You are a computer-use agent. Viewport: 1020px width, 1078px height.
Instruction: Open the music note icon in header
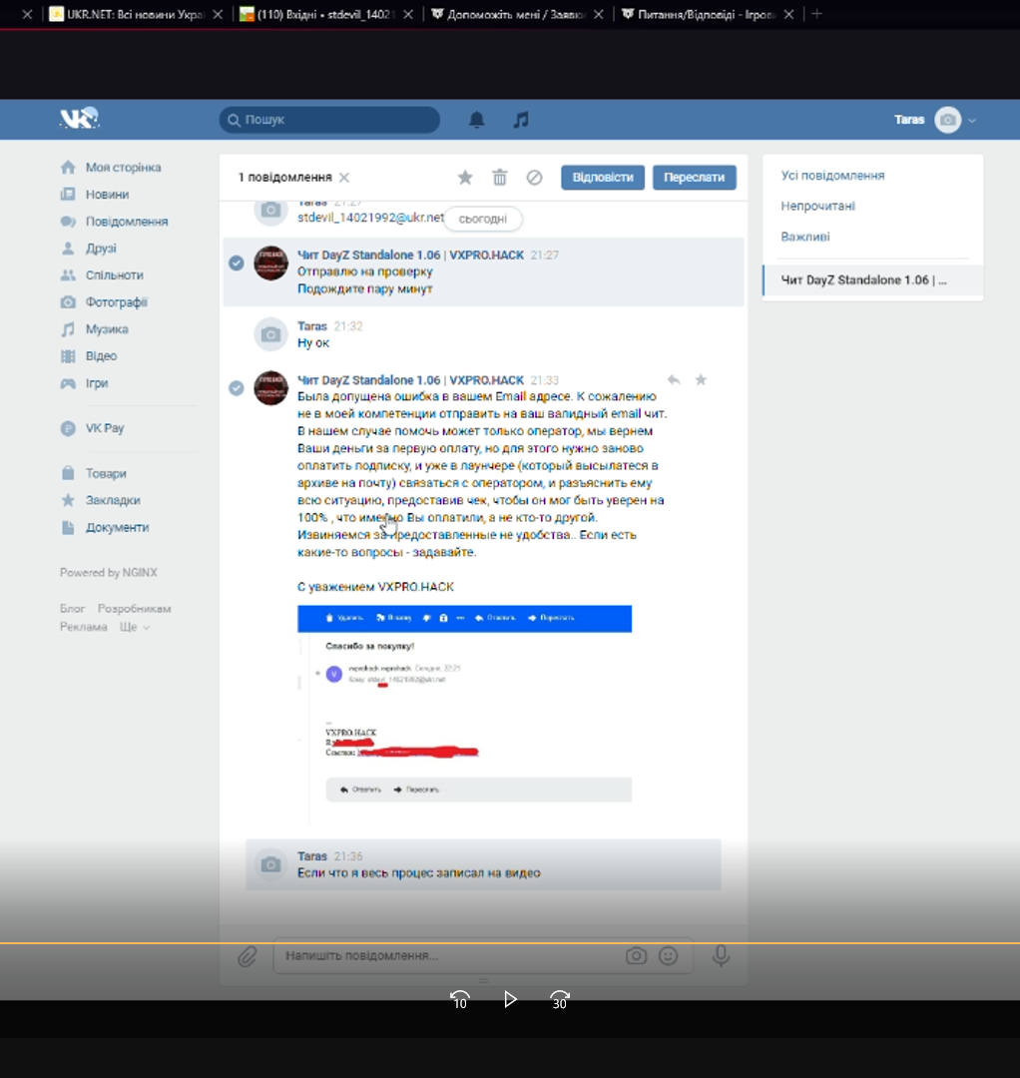click(x=521, y=120)
